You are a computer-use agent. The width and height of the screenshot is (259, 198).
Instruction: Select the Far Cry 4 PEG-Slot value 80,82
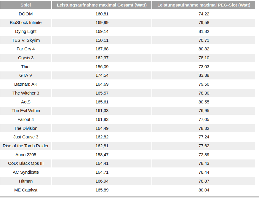[x=204, y=49]
